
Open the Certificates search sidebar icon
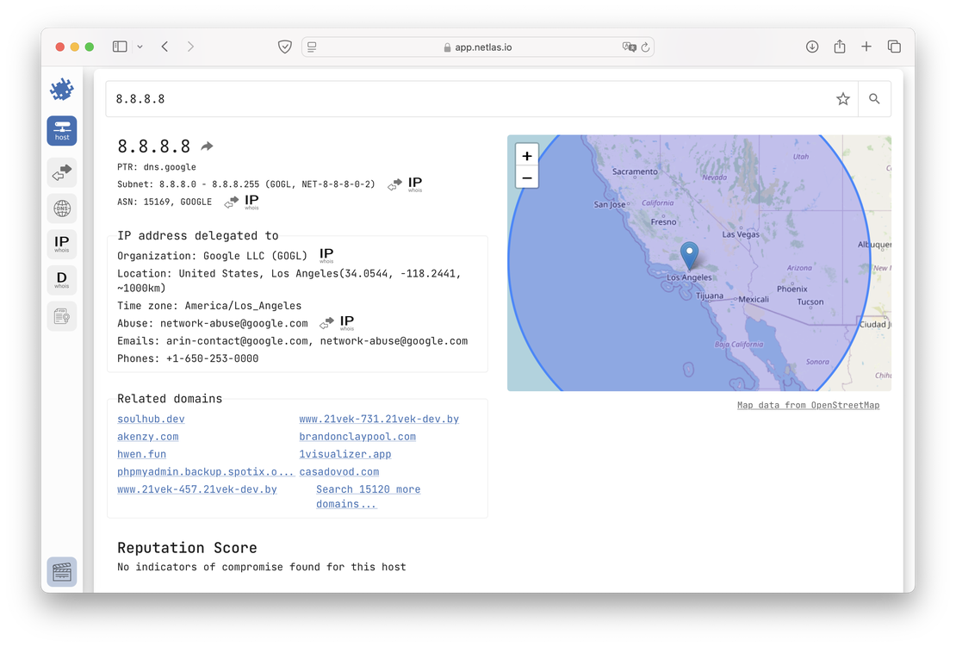click(x=61, y=315)
